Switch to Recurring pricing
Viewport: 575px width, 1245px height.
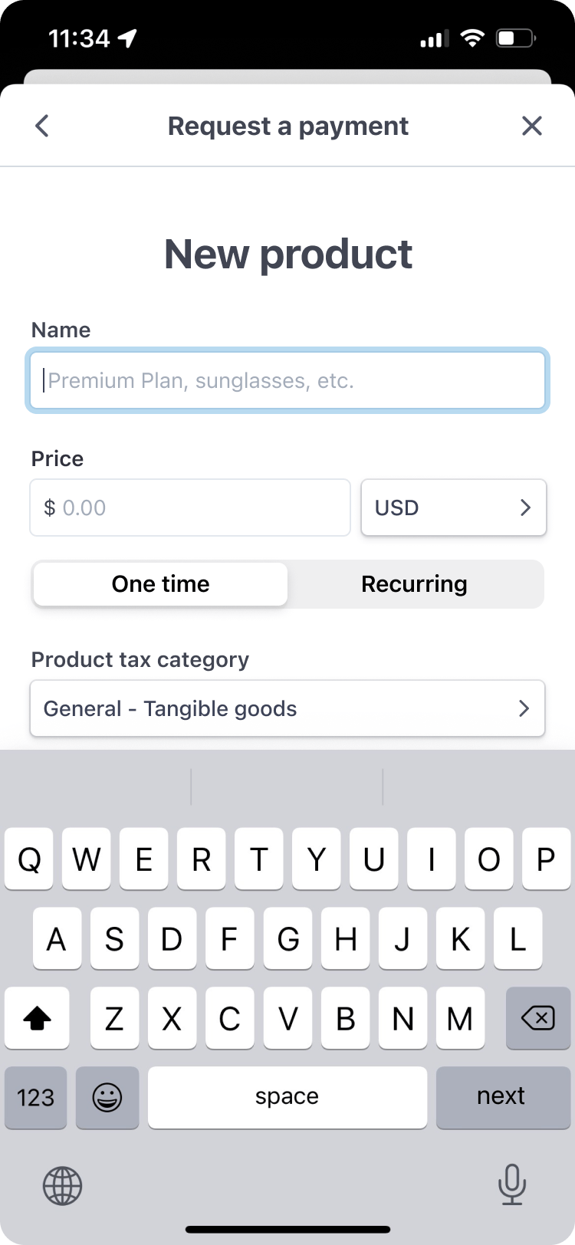click(x=414, y=584)
